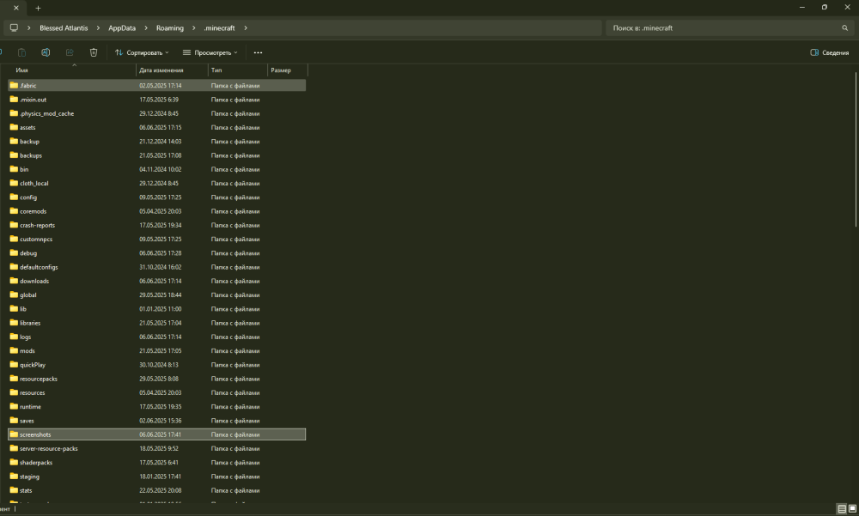Select the defaultconfigs folder

156,267
